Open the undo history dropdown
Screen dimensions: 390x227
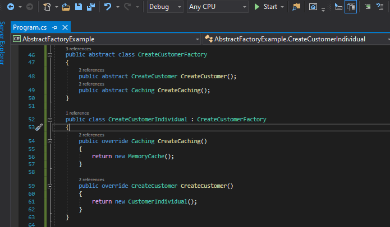(118, 7)
